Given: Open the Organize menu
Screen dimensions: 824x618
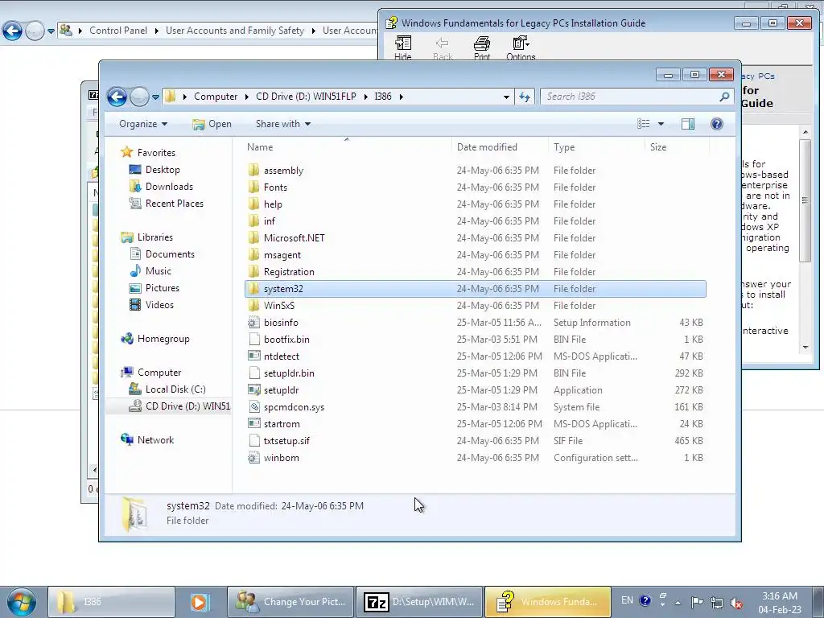Looking at the screenshot, I should (143, 124).
